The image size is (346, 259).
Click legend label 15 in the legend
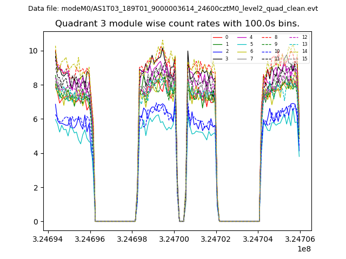point(304,58)
